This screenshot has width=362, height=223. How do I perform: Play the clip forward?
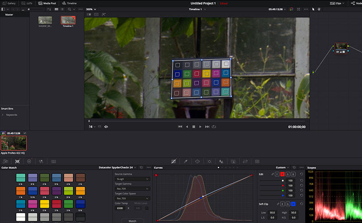pos(200,127)
